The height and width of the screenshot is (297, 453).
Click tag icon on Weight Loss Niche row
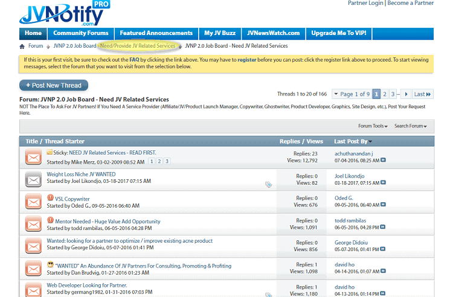pyautogui.click(x=268, y=185)
